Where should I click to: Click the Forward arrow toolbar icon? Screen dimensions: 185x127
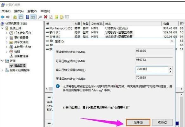(8, 17)
